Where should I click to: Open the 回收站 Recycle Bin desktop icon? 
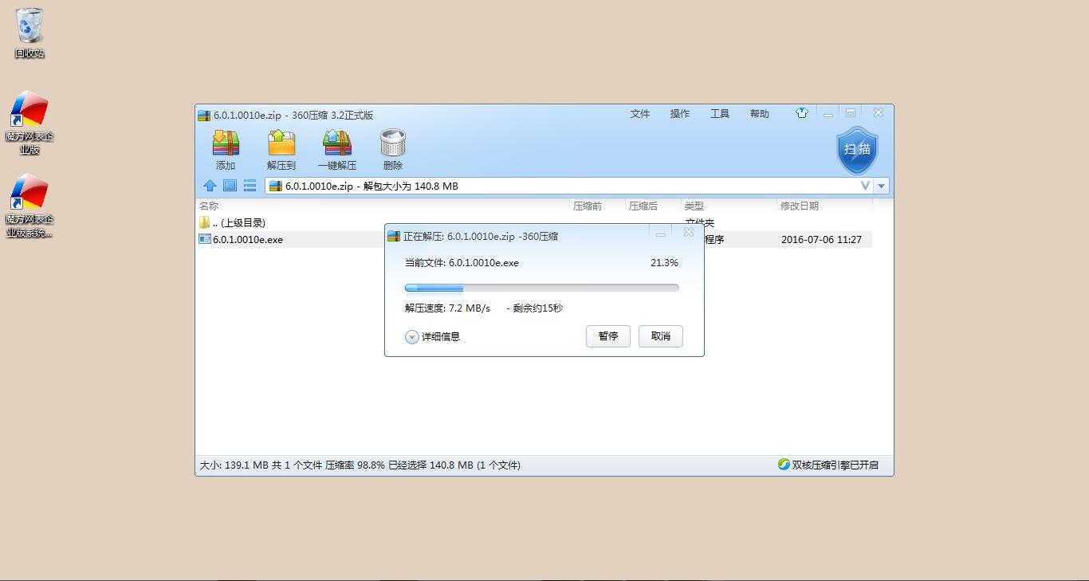29,33
